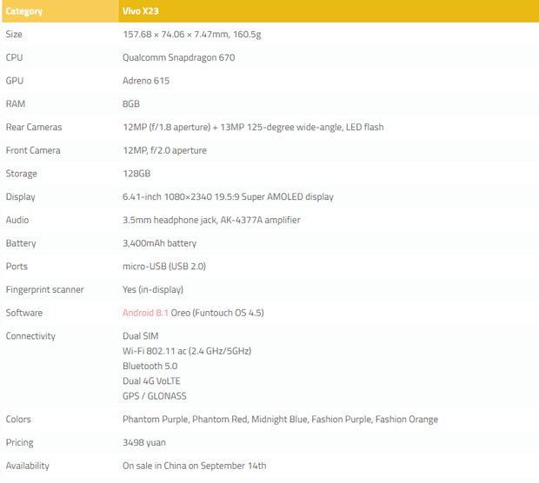This screenshot has height=483, width=539.
Task: Click the Fingerprint scanner row label
Action: coord(44,289)
